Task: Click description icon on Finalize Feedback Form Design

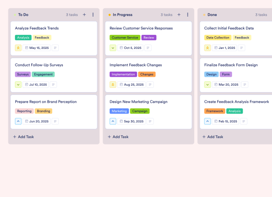Action: tap(245, 85)
